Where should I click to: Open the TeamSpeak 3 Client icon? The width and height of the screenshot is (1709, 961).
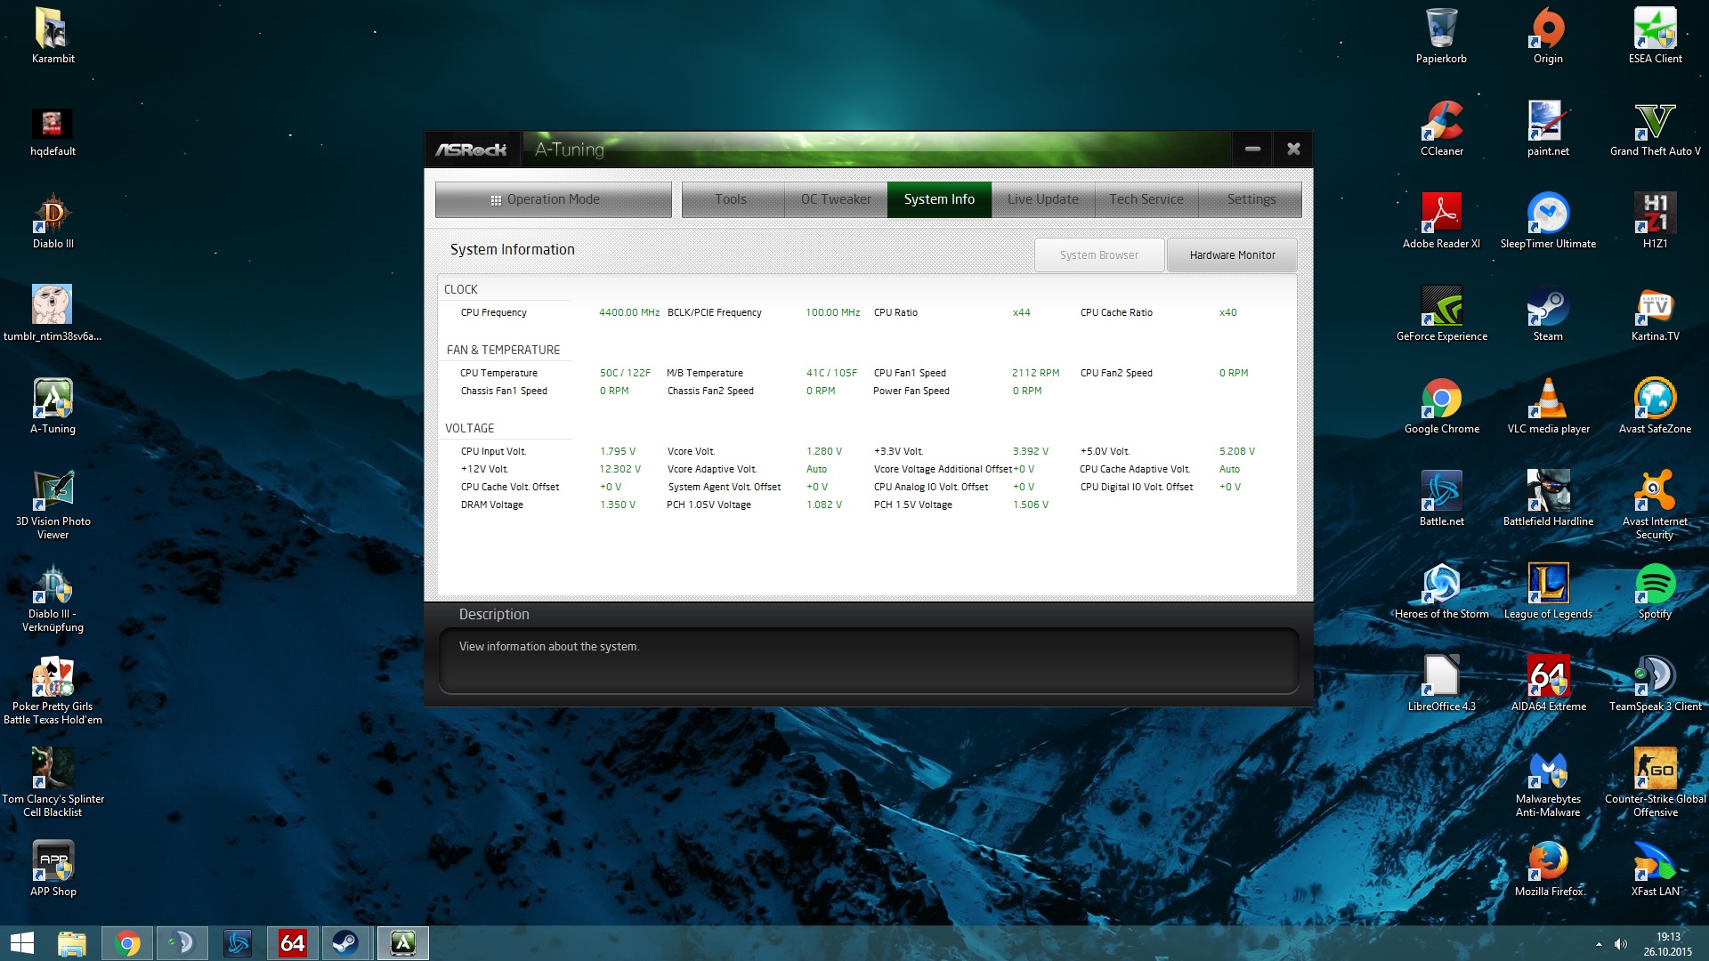coord(1655,678)
